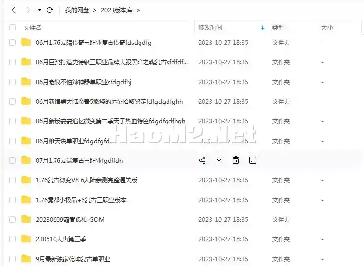This screenshot has height=266, width=364.
Task: Sort the list by 类型
Action: pyautogui.click(x=278, y=28)
